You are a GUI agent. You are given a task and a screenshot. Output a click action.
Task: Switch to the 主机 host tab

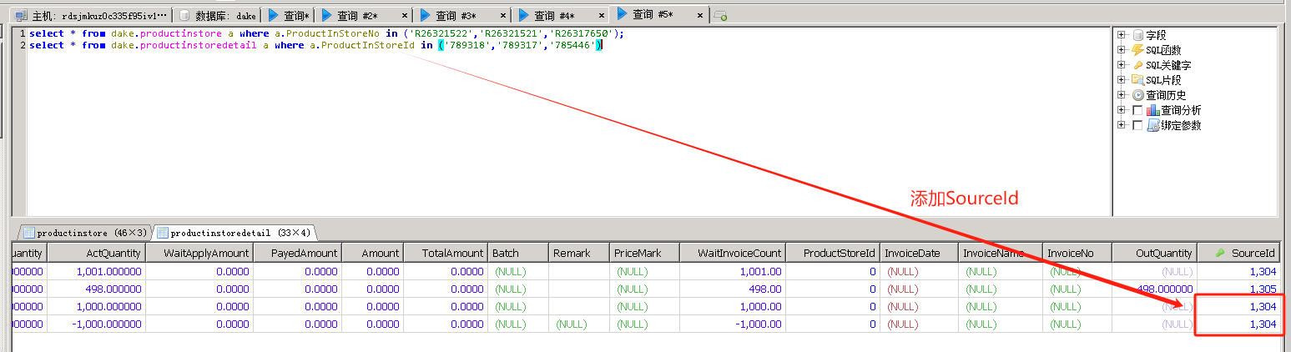(x=91, y=16)
